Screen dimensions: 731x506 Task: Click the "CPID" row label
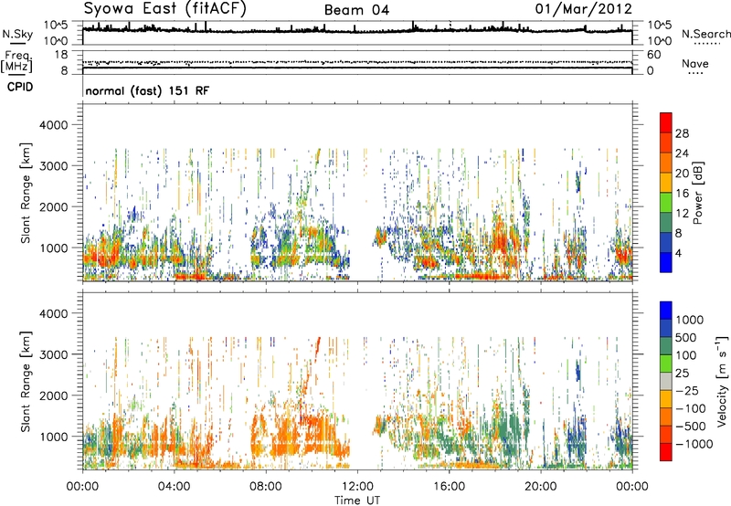[x=20, y=87]
